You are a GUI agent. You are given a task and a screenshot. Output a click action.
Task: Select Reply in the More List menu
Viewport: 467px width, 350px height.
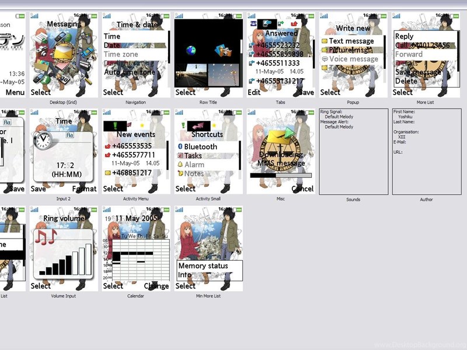404,36
